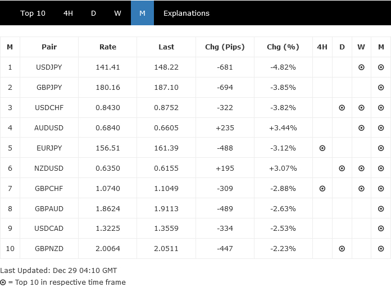
Task: Switch to the 4H time frame tab
Action: pyautogui.click(x=68, y=13)
